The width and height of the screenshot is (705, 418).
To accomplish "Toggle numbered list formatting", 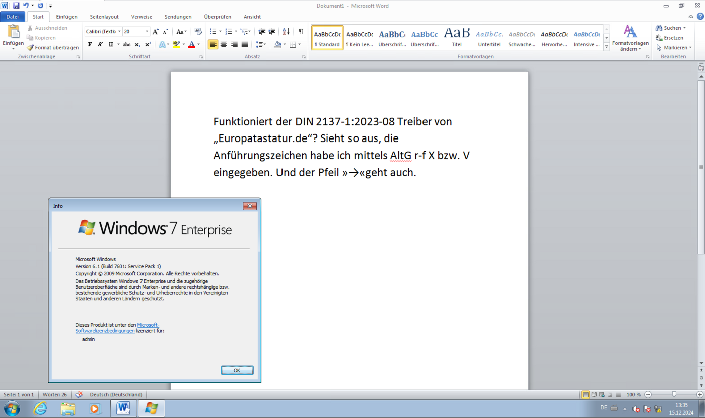I will 228,31.
